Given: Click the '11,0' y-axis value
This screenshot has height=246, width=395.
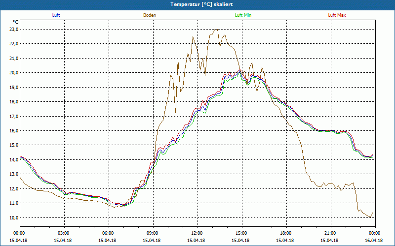Looking at the screenshot, I should tap(14, 203).
